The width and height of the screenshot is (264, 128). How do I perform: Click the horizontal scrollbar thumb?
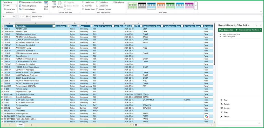[x=136, y=125]
